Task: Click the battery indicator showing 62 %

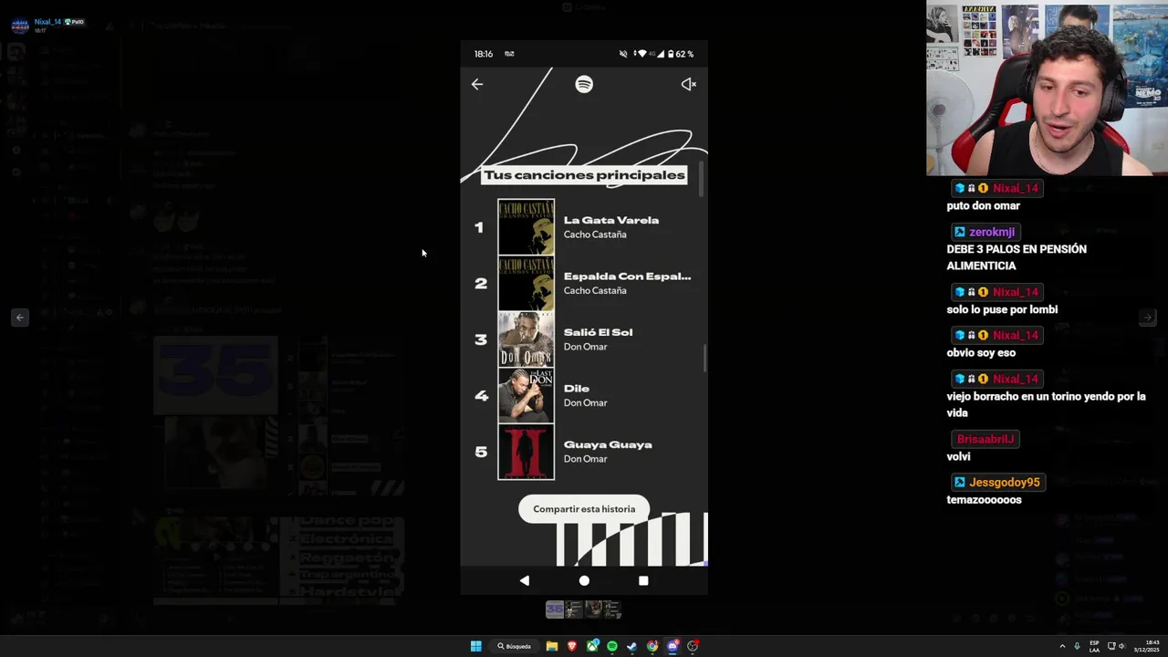Action: point(680,54)
